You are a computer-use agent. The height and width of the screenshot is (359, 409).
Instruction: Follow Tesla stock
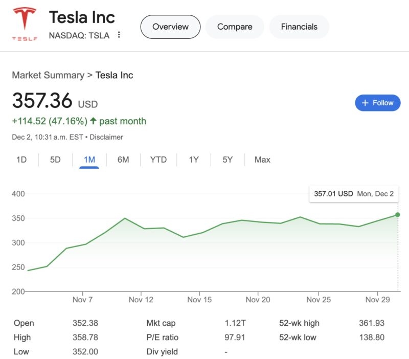point(377,103)
